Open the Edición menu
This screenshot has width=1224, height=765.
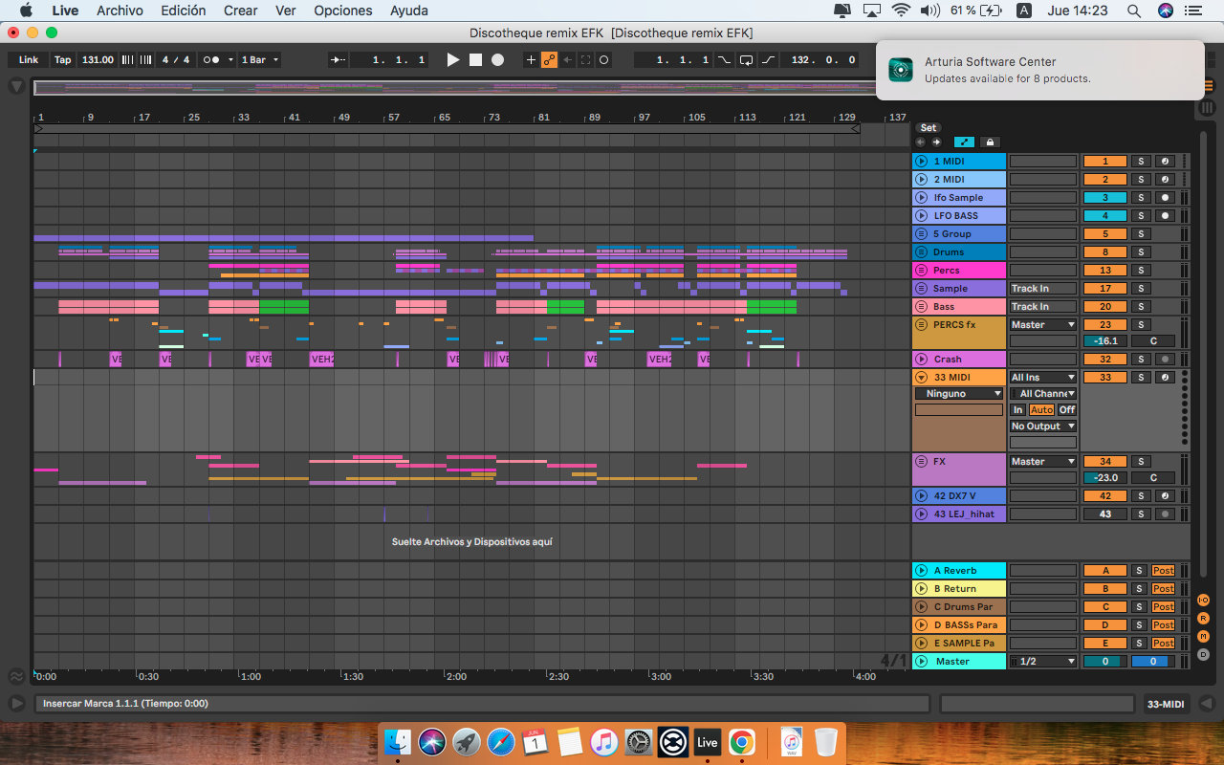(x=183, y=11)
